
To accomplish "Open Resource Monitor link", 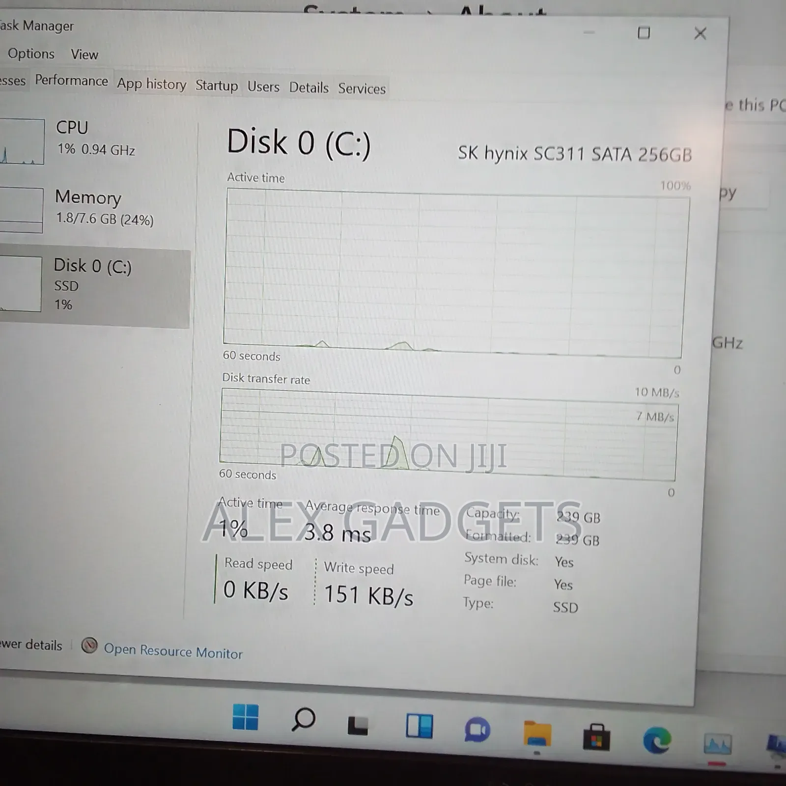I will [173, 651].
